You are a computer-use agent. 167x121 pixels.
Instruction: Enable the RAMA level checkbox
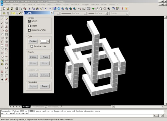(x=29, y=26)
